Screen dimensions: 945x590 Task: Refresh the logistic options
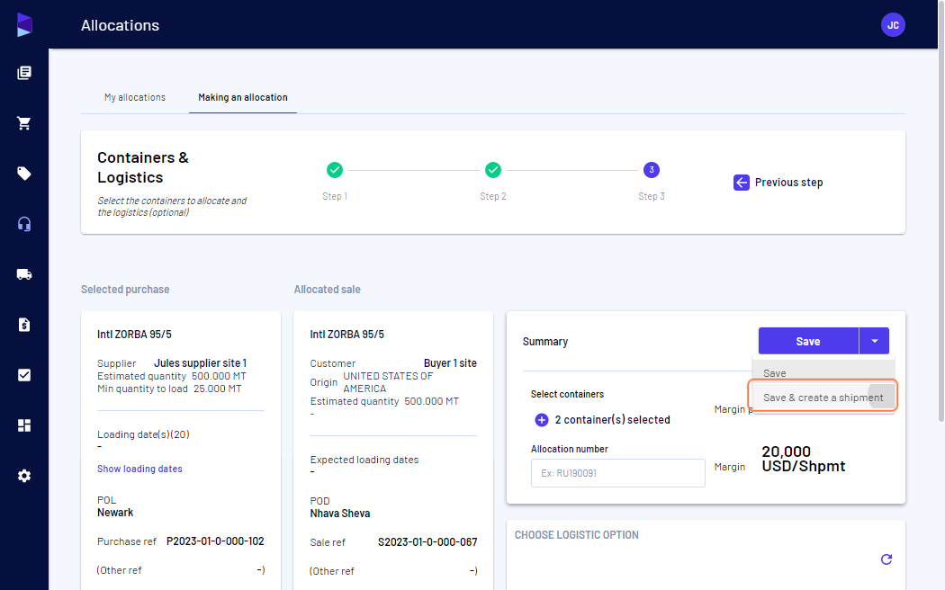coord(886,559)
